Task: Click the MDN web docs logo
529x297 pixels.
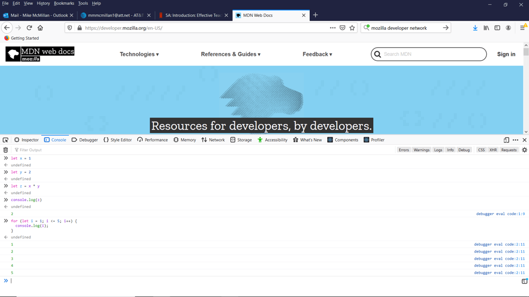Action: pos(40,54)
